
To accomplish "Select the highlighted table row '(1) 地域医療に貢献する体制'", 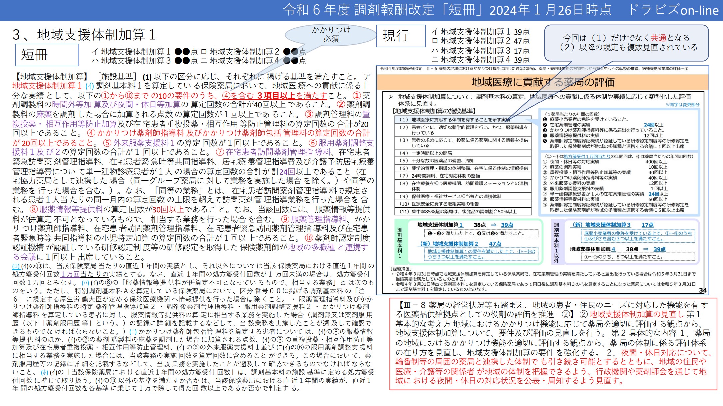I will [x=463, y=120].
